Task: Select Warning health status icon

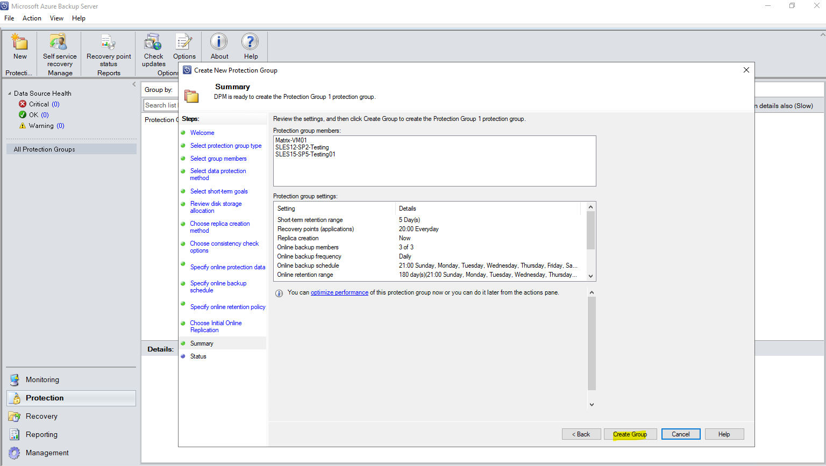Action: (23, 125)
